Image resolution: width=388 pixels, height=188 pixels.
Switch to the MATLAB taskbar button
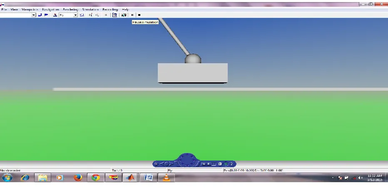[130, 178]
